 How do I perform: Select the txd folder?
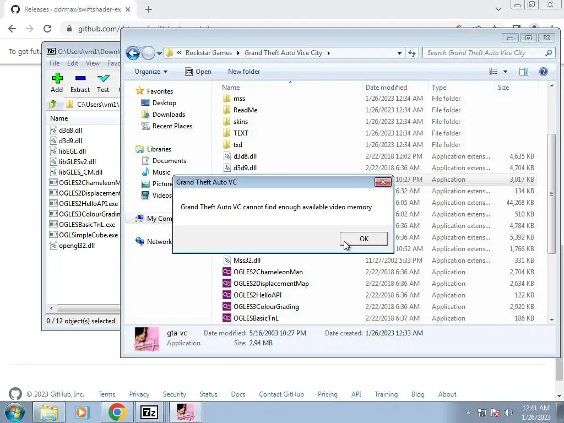click(238, 145)
